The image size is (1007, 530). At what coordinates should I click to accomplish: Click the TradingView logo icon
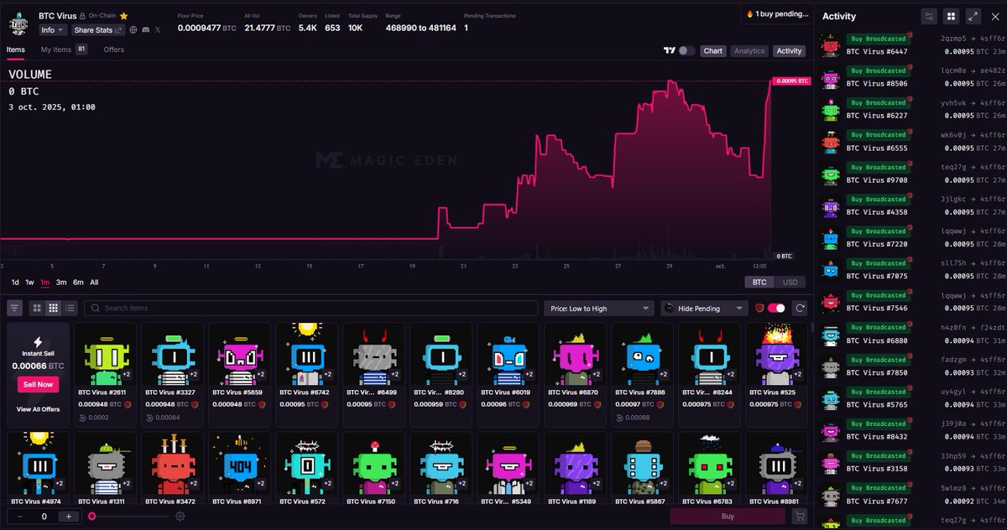pos(669,51)
